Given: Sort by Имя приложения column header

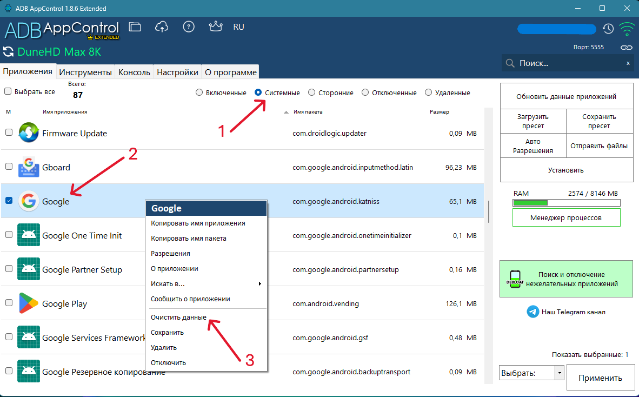Looking at the screenshot, I should point(65,111).
